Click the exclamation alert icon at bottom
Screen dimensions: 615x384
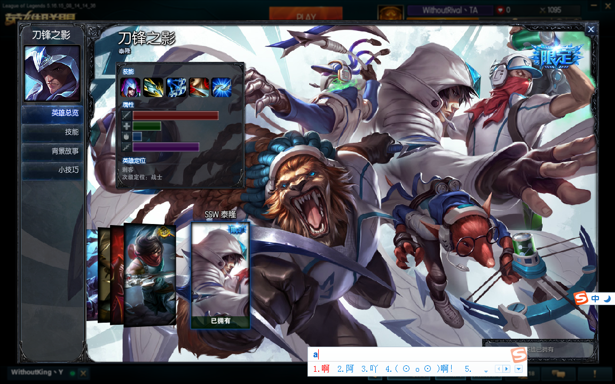[595, 374]
